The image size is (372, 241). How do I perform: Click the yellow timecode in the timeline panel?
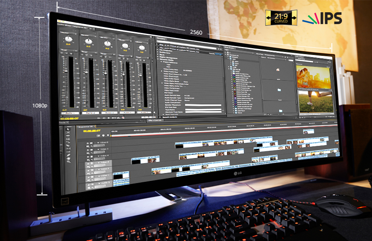pyautogui.click(x=92, y=131)
